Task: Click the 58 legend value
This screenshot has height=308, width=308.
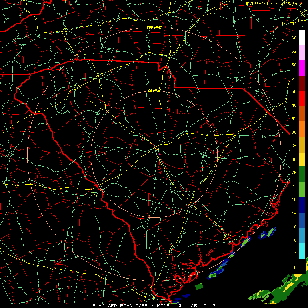Action: (x=294, y=65)
